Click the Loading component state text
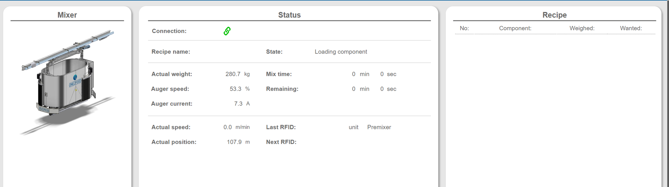The width and height of the screenshot is (669, 187). (341, 52)
